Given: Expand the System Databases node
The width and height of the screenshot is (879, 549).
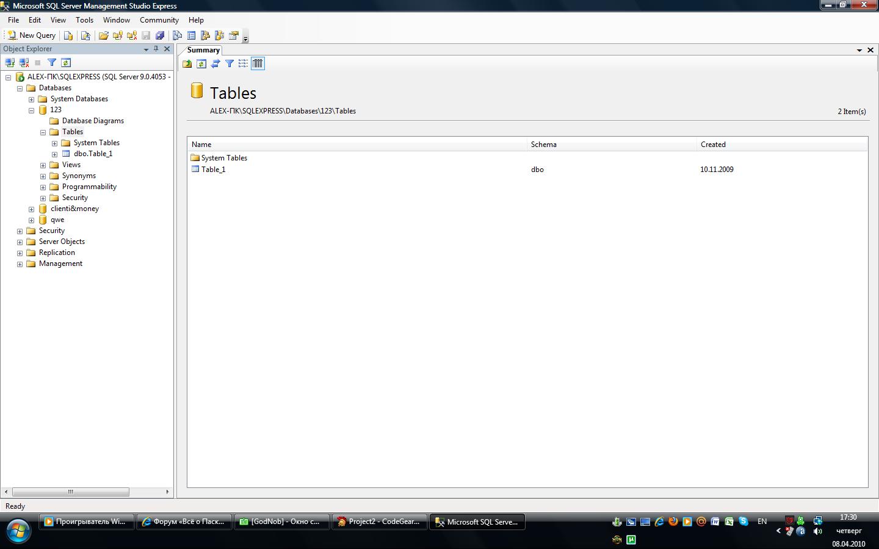Looking at the screenshot, I should pos(32,99).
